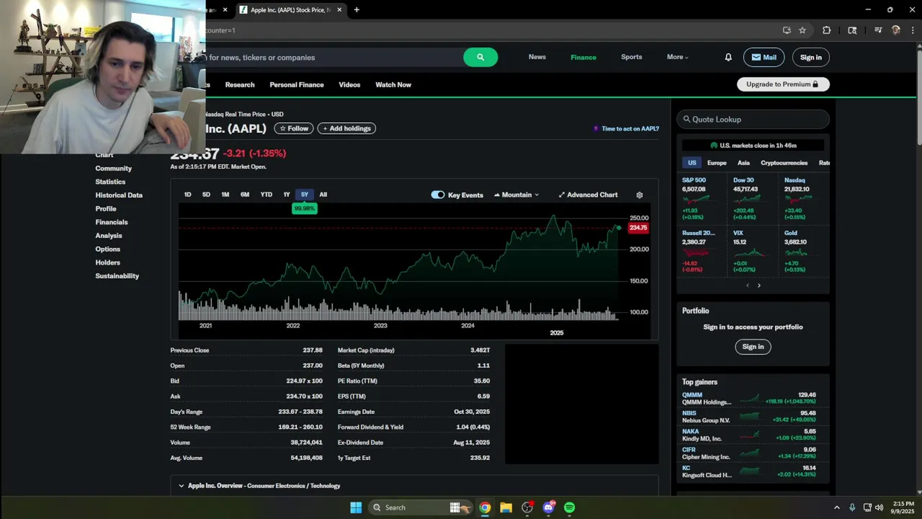Open 'Time to act on AAPL?' link
The image size is (922, 519).
click(626, 128)
